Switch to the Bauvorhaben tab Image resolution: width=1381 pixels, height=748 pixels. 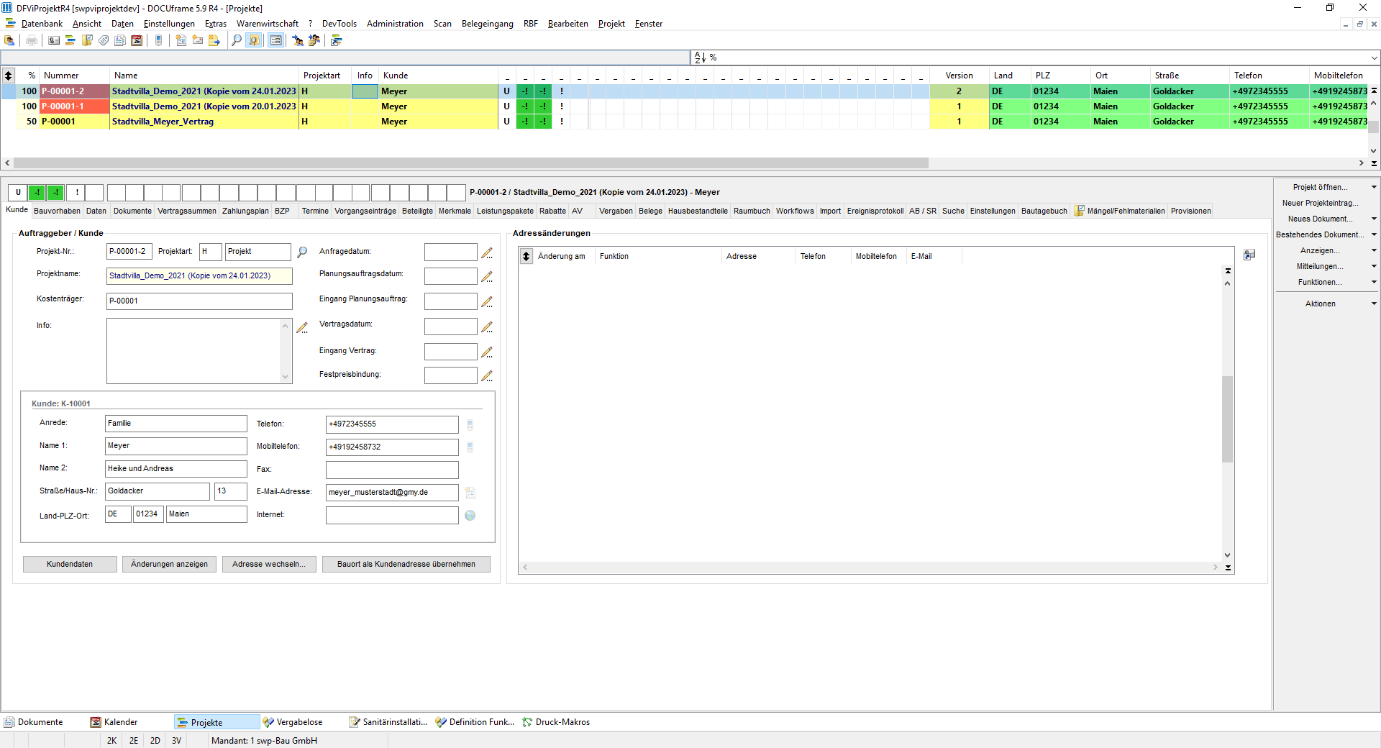[x=57, y=211]
